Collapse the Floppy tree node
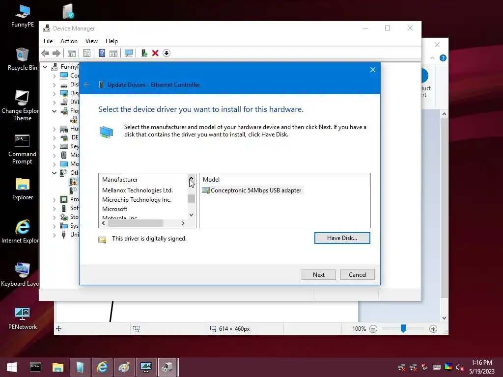Image resolution: width=503 pixels, height=377 pixels. click(x=54, y=111)
